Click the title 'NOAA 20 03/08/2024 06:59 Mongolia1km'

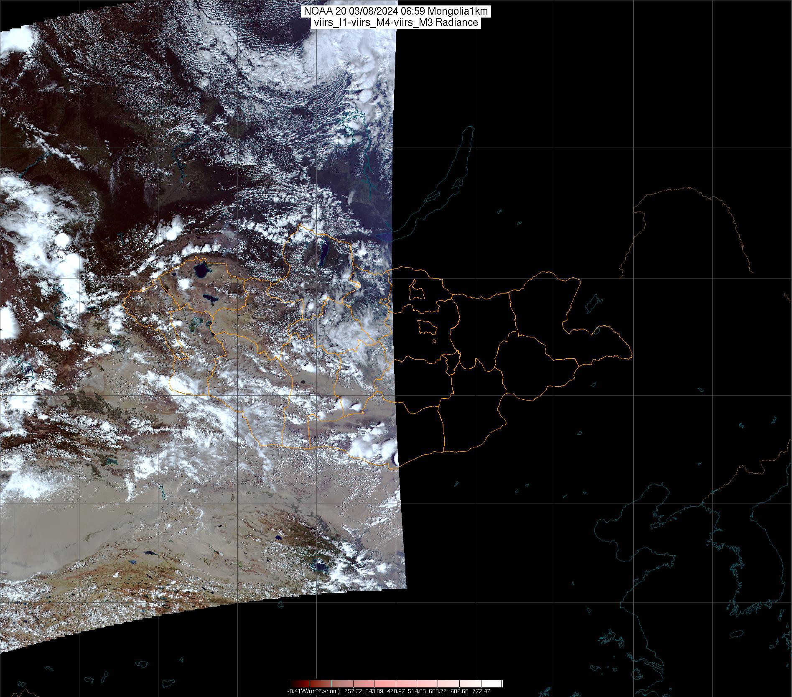click(395, 12)
